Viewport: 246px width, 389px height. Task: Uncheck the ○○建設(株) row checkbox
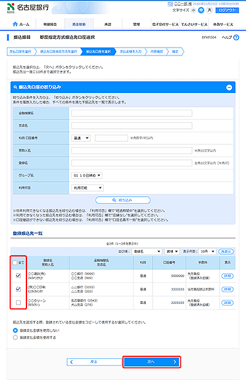tap(18, 276)
